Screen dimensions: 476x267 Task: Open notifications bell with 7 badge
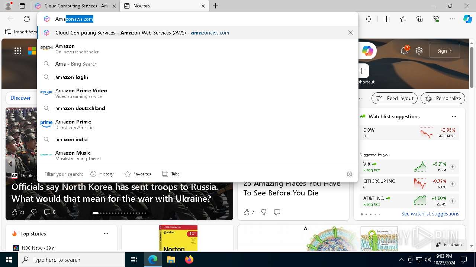tap(404, 51)
